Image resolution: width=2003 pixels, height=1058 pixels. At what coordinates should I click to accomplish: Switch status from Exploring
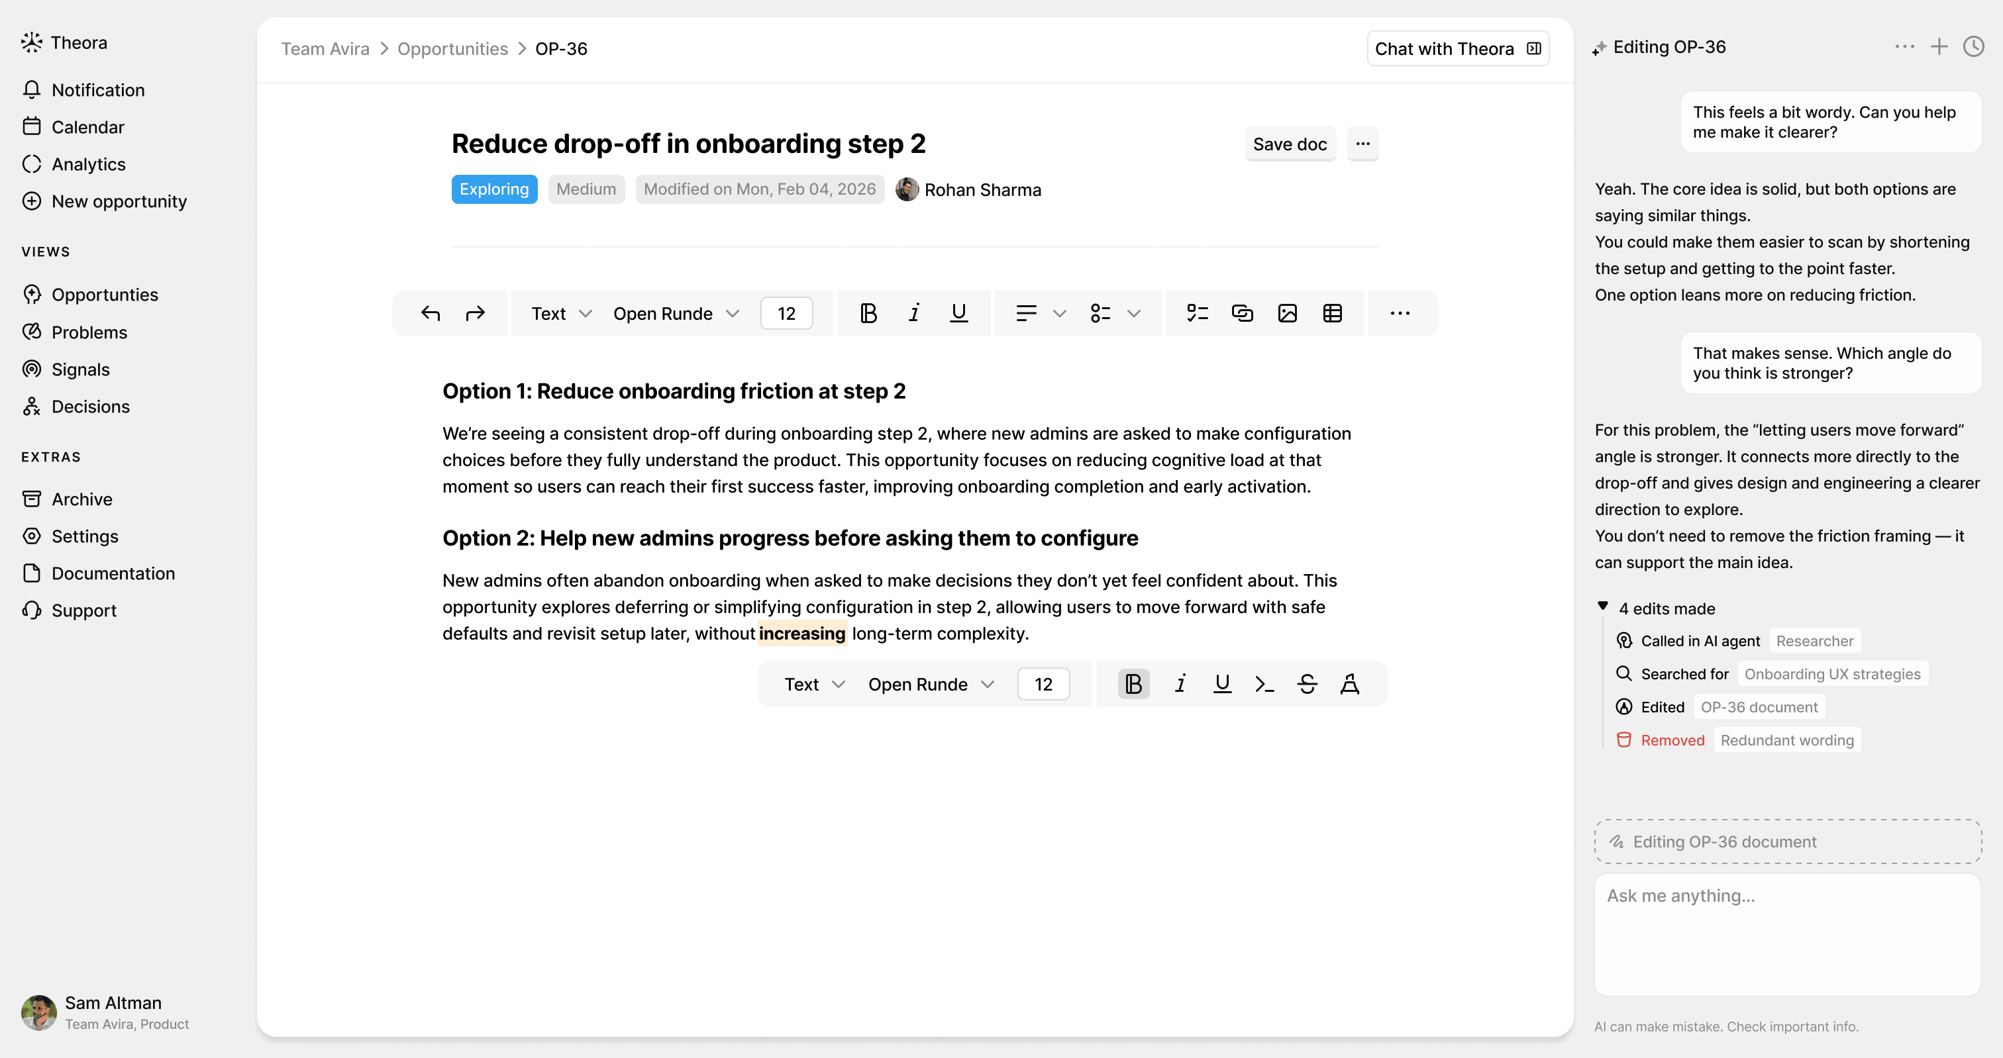493,189
